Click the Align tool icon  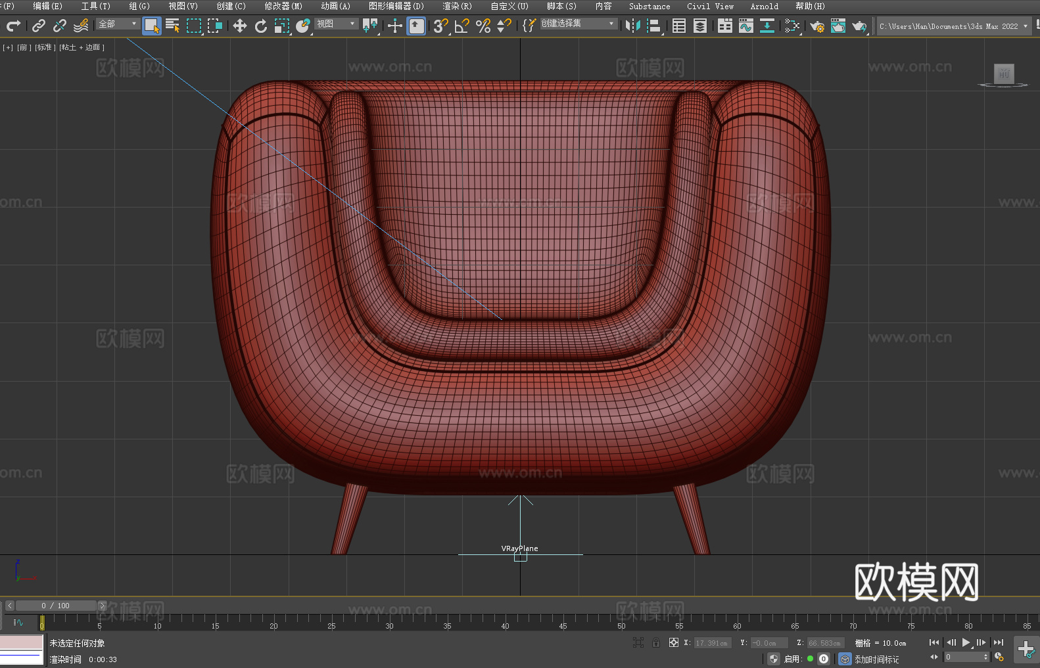(654, 26)
